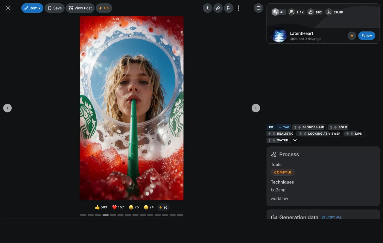
Task: Tip LatentHeart with the lightning button
Action: click(352, 36)
